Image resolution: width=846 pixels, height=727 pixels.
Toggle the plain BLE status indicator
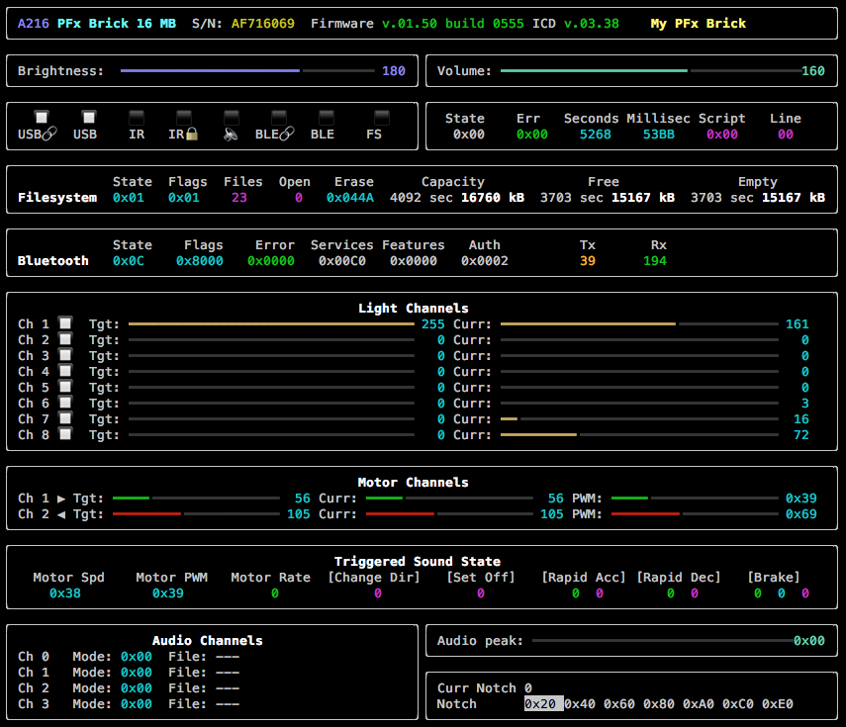[x=327, y=117]
